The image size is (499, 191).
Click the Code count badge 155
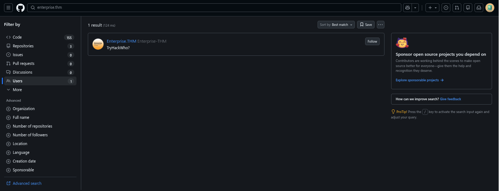pyautogui.click(x=69, y=38)
